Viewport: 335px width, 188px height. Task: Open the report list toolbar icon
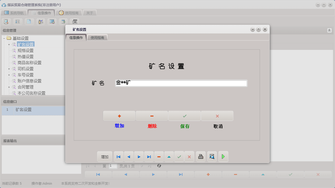tap(17, 21)
